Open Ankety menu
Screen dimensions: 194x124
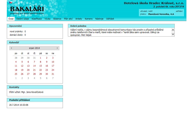[x=79, y=19]
